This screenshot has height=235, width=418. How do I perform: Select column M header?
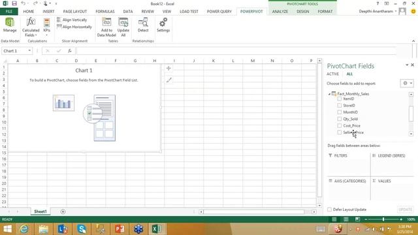(x=253, y=61)
